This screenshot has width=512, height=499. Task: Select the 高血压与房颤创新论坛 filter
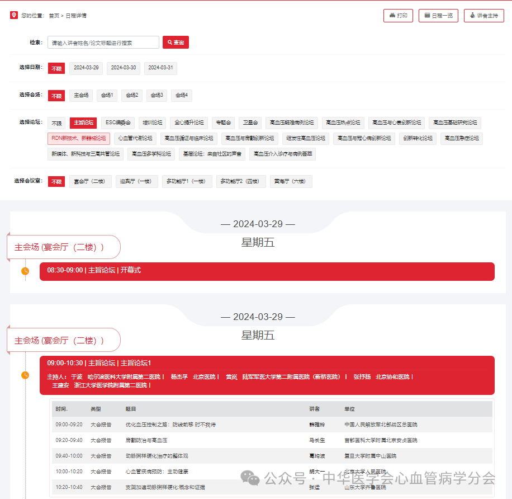click(x=249, y=139)
